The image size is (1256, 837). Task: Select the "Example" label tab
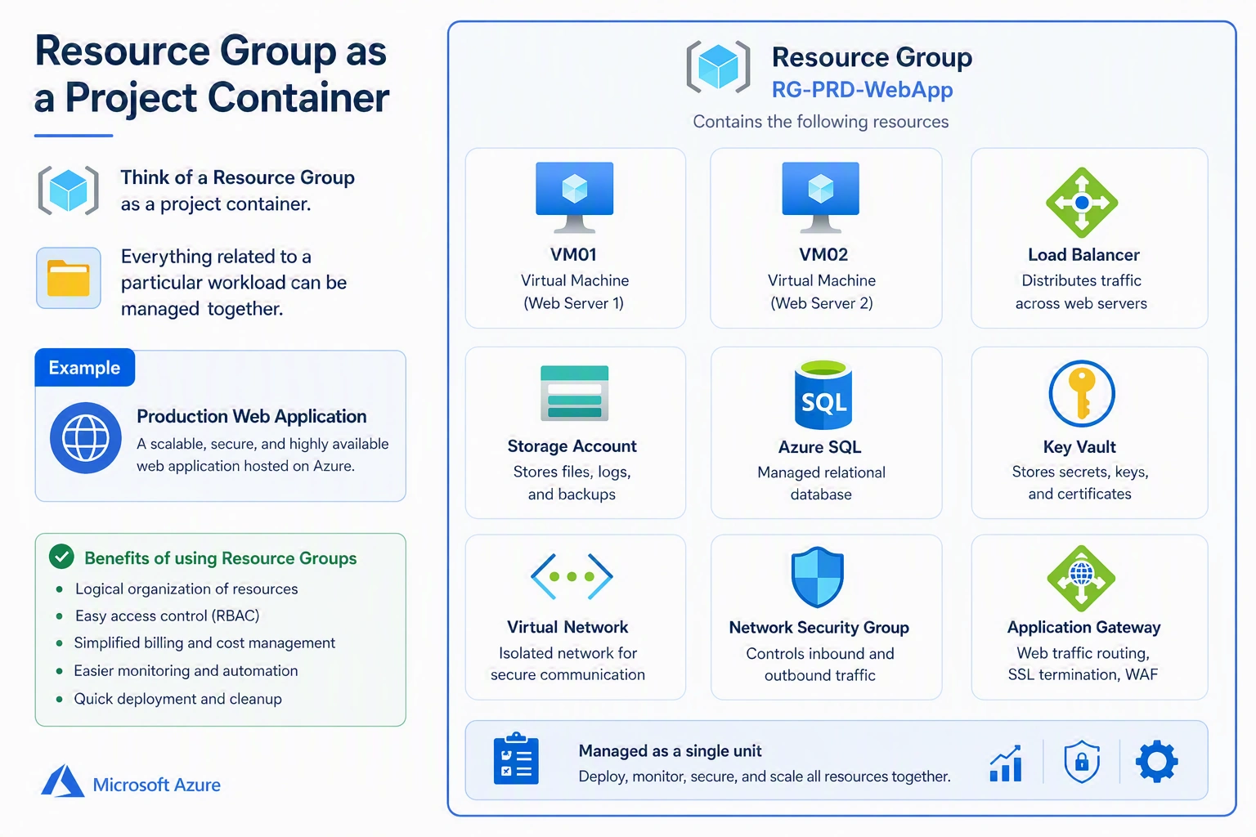(84, 368)
